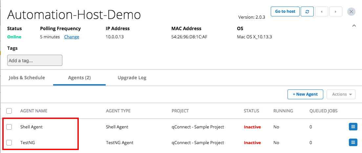This screenshot has height=153, width=362.
Task: Focus the Add a tag input field
Action: click(35, 60)
